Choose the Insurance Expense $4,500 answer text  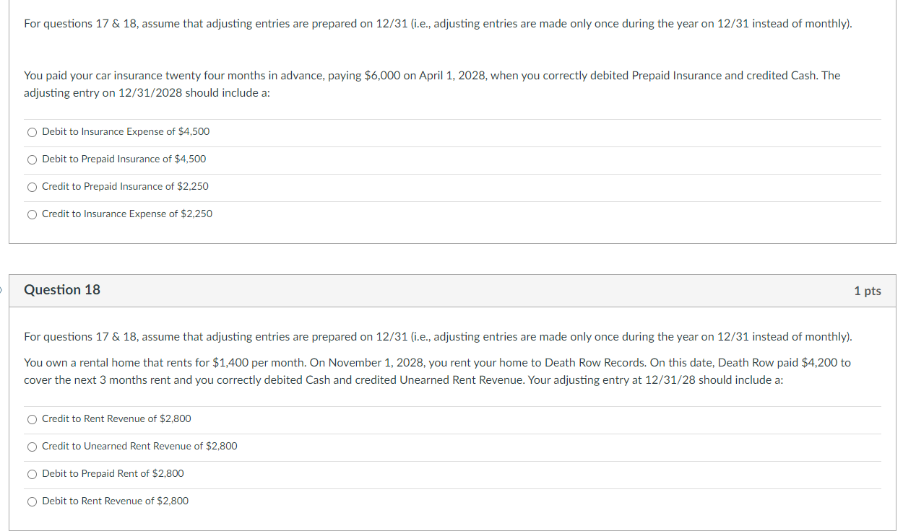point(125,132)
